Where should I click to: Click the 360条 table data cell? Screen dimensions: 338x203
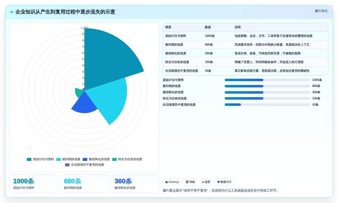tap(209, 54)
